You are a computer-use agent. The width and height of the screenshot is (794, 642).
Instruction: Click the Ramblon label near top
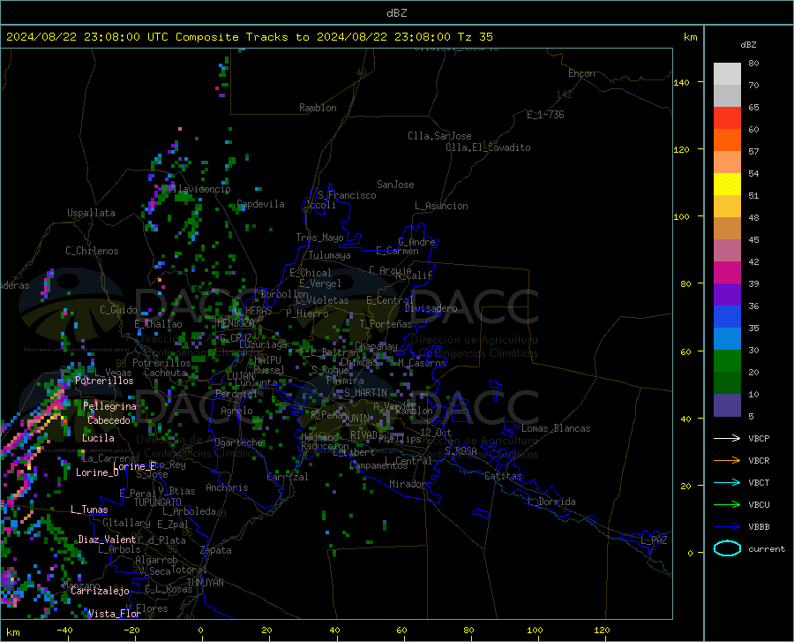click(318, 108)
